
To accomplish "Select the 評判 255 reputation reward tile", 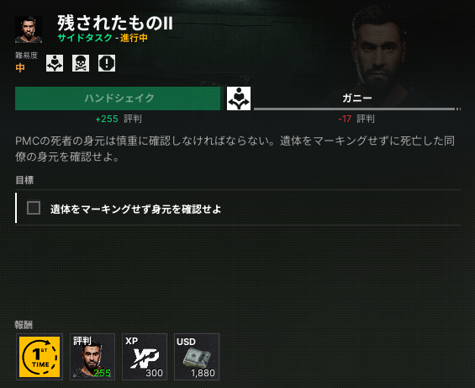I will 92,357.
